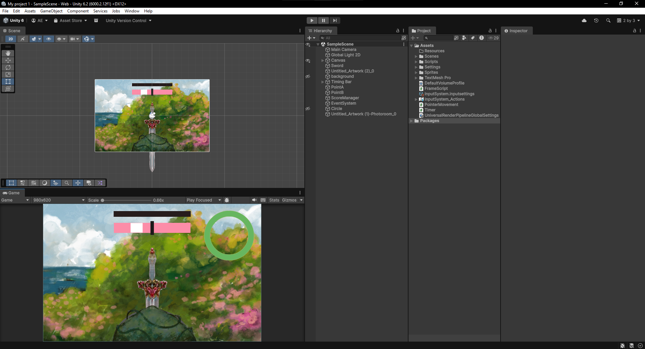Open the AE account dropdown
This screenshot has width=645, height=349.
pyautogui.click(x=40, y=20)
